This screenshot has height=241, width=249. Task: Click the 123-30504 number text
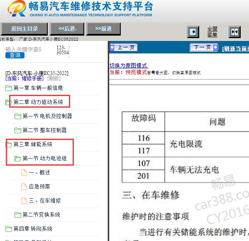pyautogui.click(x=63, y=50)
